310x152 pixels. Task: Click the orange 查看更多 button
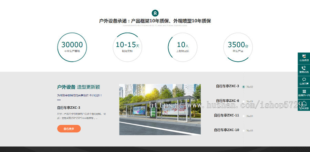(69, 129)
